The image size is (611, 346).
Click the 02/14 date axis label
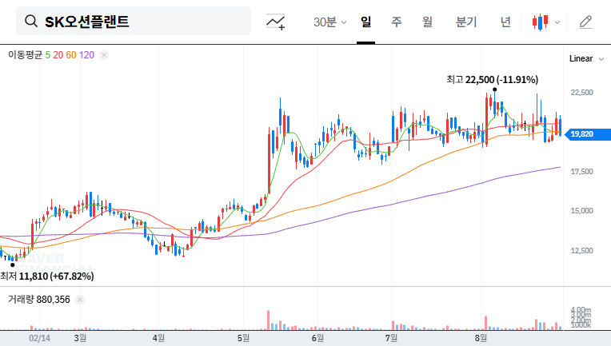tap(39, 338)
